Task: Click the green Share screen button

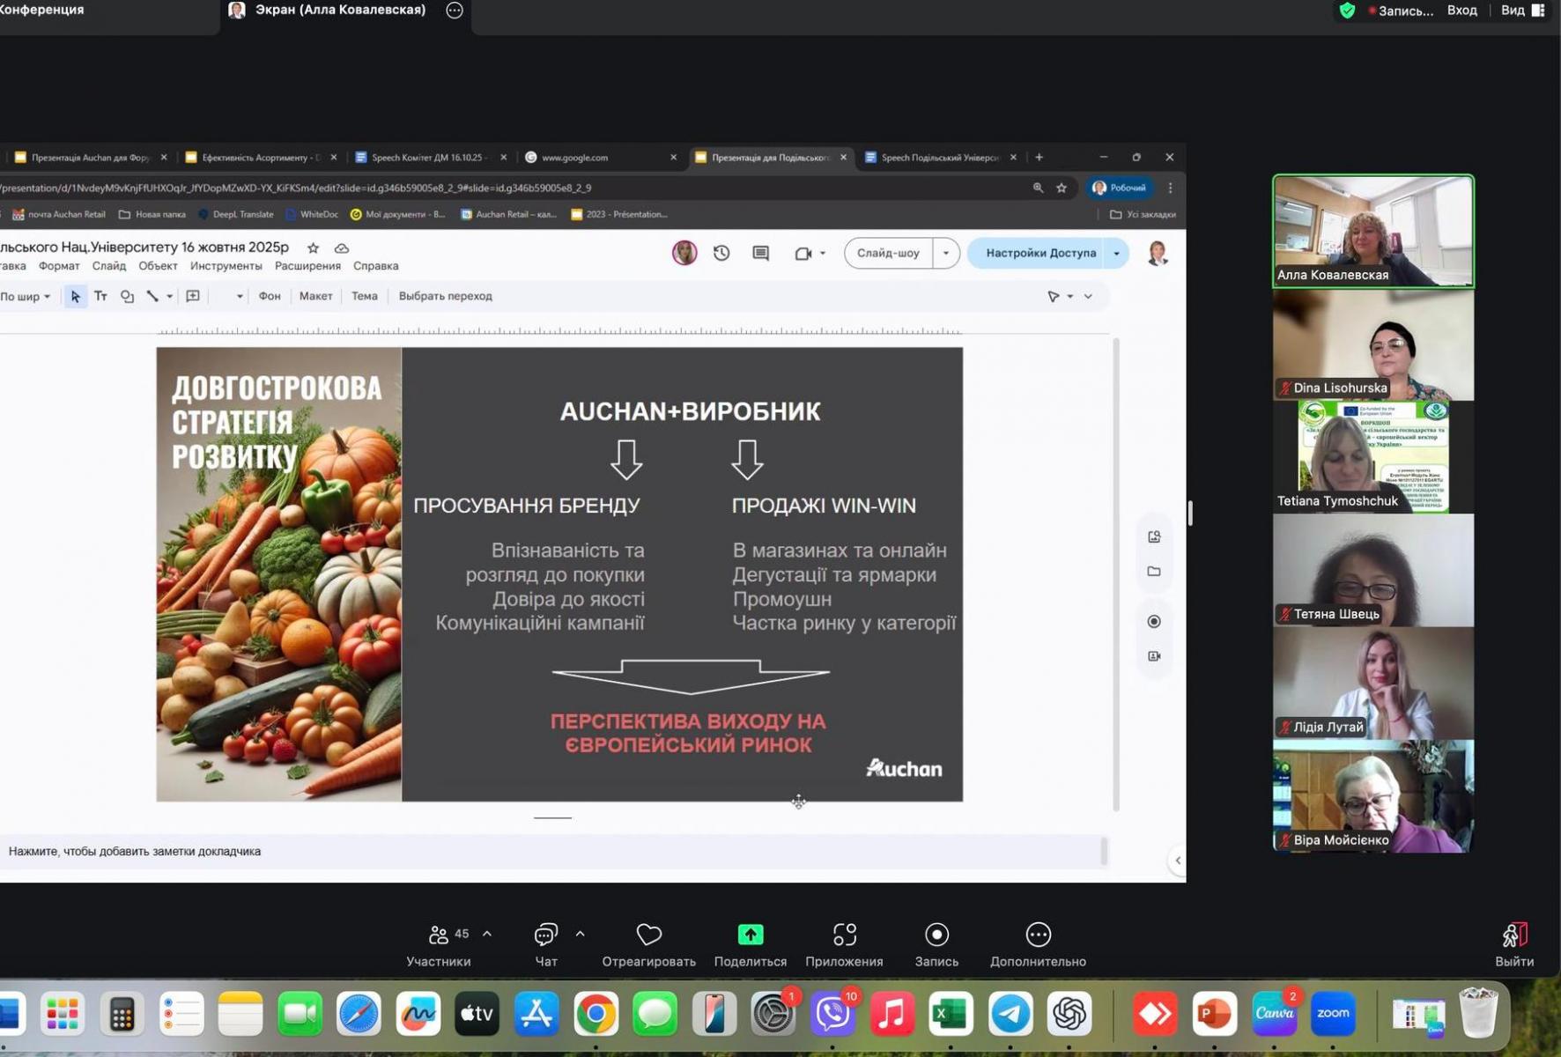Action: tap(750, 935)
